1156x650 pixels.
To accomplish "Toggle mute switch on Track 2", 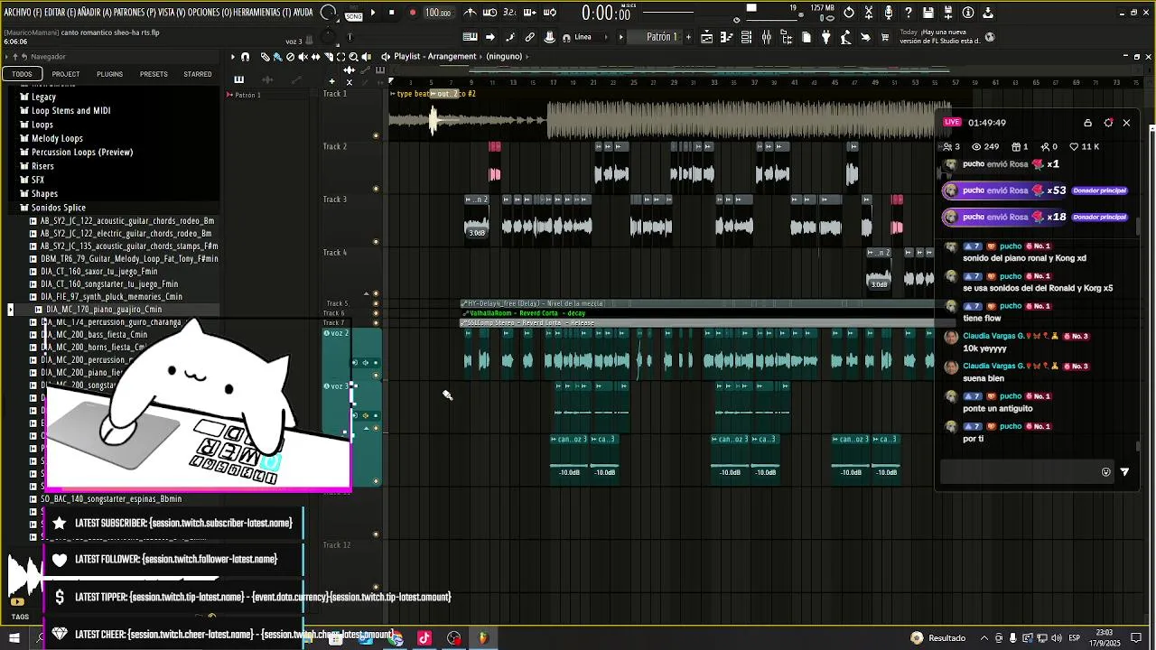I will tap(376, 189).
